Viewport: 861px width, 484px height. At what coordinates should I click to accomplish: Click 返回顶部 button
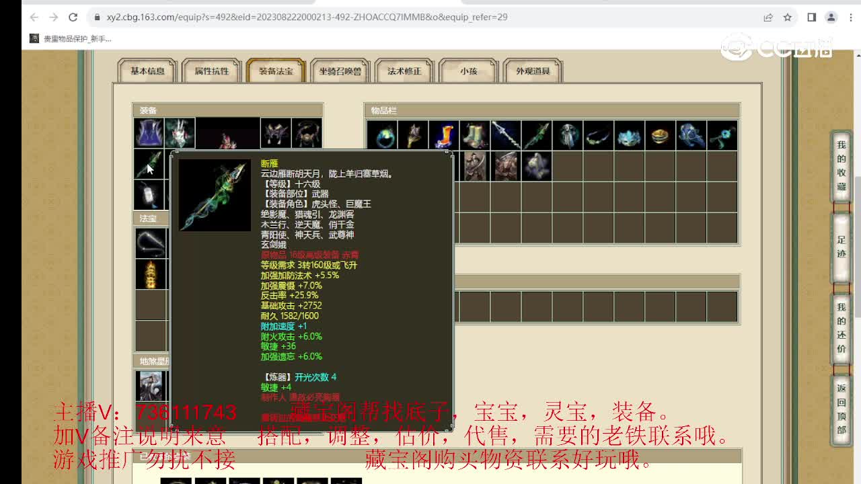[x=841, y=409]
